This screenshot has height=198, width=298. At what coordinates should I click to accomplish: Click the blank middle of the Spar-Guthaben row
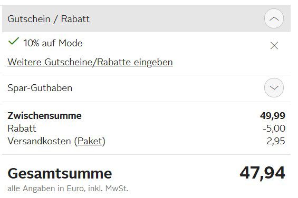coord(167,88)
